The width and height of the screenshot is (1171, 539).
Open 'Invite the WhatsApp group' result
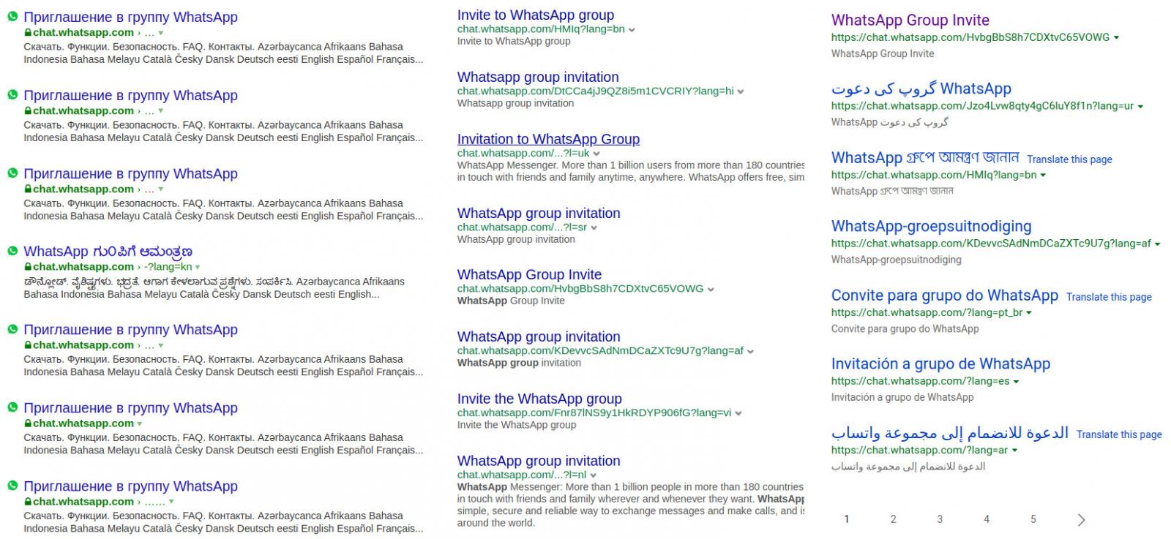(x=539, y=399)
